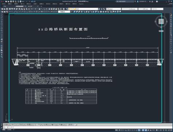This screenshot has height=132, width=173.
Task: Open the 视图 (View) menu
Action: 16,4
